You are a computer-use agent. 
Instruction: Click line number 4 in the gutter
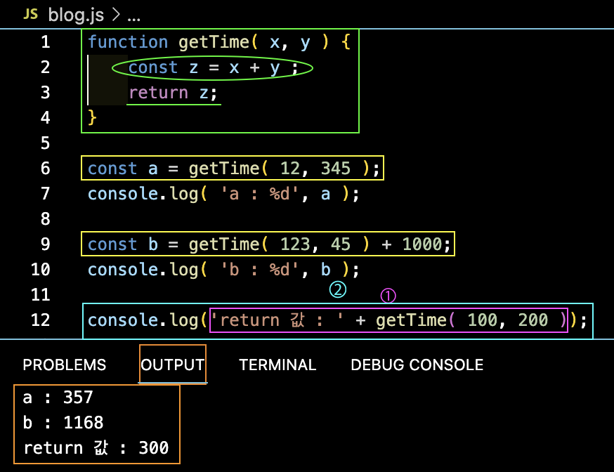pos(46,118)
